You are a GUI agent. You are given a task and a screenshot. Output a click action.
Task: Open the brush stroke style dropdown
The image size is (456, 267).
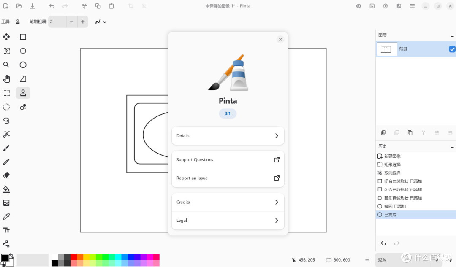click(100, 22)
